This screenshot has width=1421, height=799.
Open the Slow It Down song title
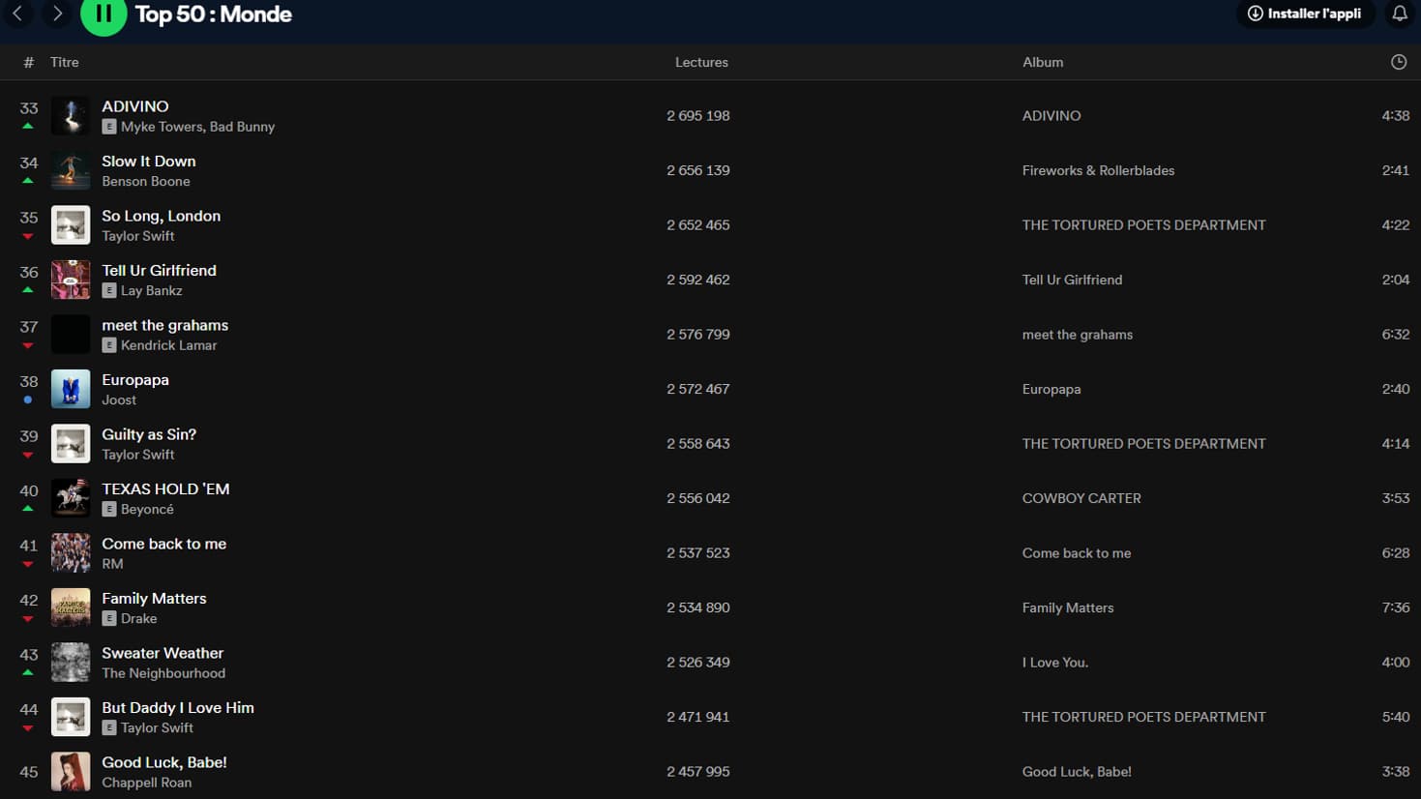pos(149,162)
